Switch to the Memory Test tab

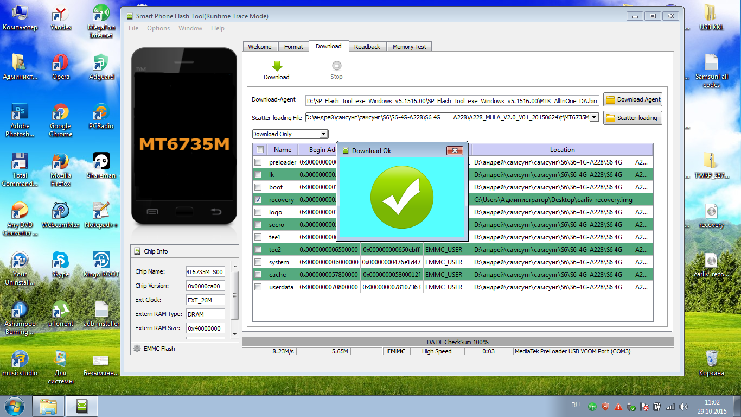pos(409,47)
